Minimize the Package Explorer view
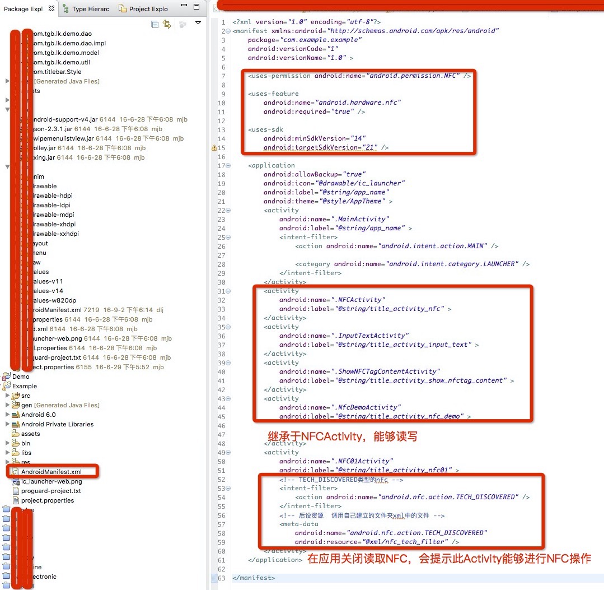 click(185, 6)
